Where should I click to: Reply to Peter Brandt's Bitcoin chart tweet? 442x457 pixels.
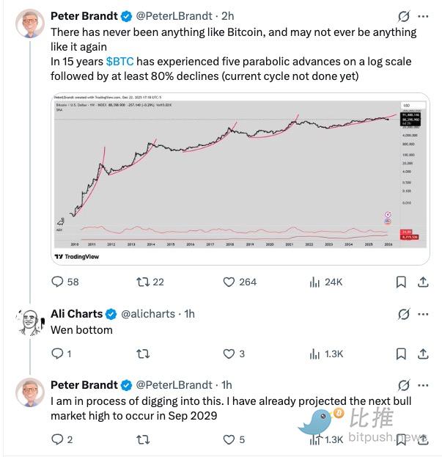[56, 282]
